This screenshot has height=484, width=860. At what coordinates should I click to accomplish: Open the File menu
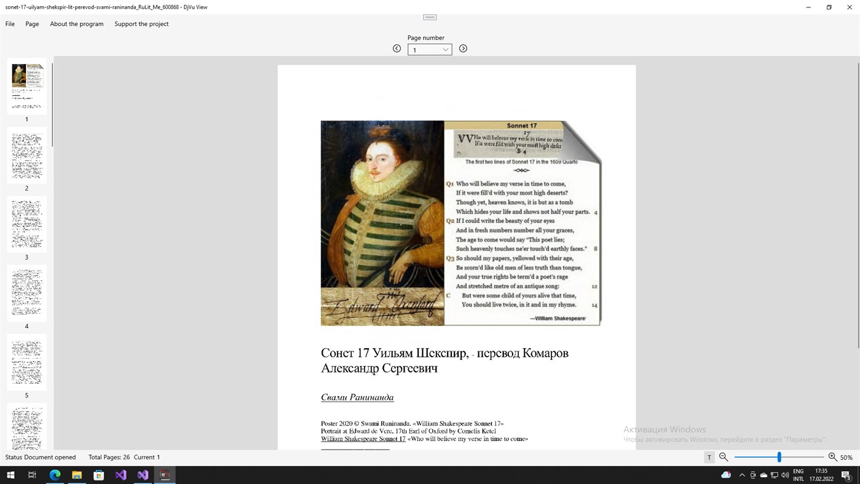10,24
